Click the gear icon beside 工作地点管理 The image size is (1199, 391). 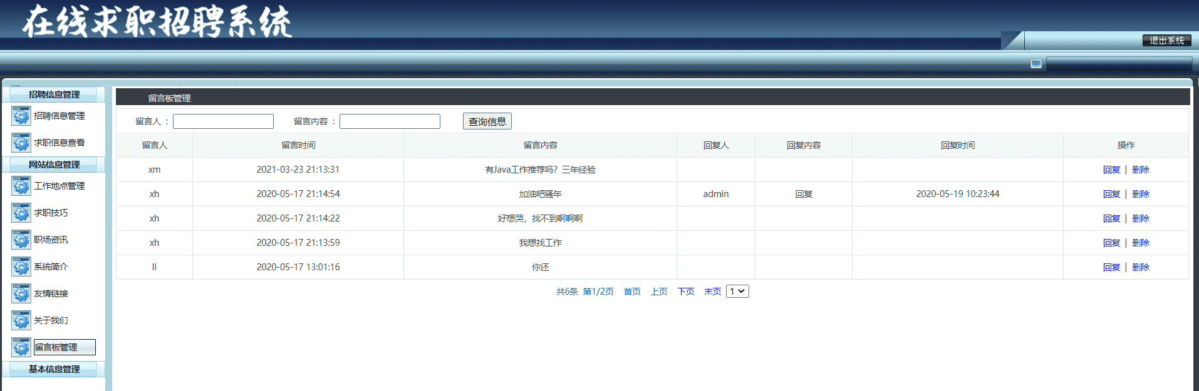coord(21,186)
